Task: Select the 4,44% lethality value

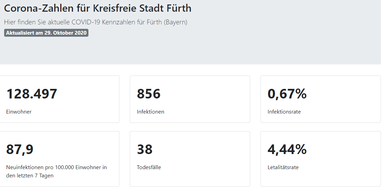Action: (x=287, y=149)
